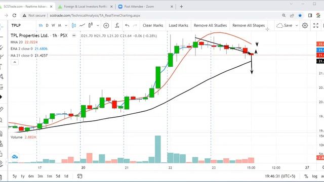Select the 5y date range
Image resolution: width=324 pixels, height=182 pixels.
point(15,176)
